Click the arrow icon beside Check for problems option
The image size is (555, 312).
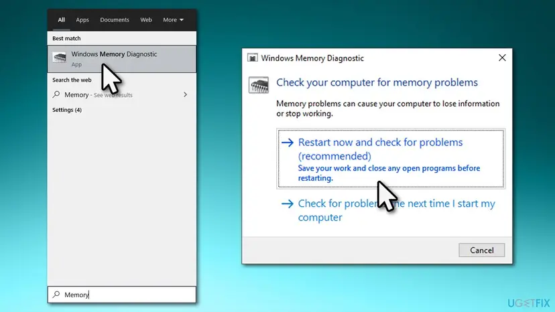click(x=288, y=204)
